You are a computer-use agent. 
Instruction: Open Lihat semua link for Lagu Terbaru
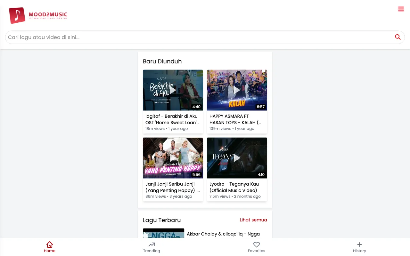tap(253, 220)
